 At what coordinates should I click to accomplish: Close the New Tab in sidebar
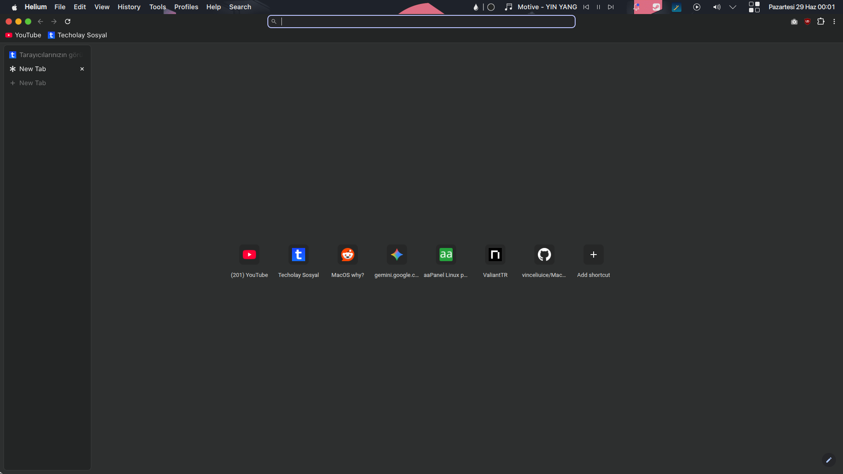pos(82,69)
